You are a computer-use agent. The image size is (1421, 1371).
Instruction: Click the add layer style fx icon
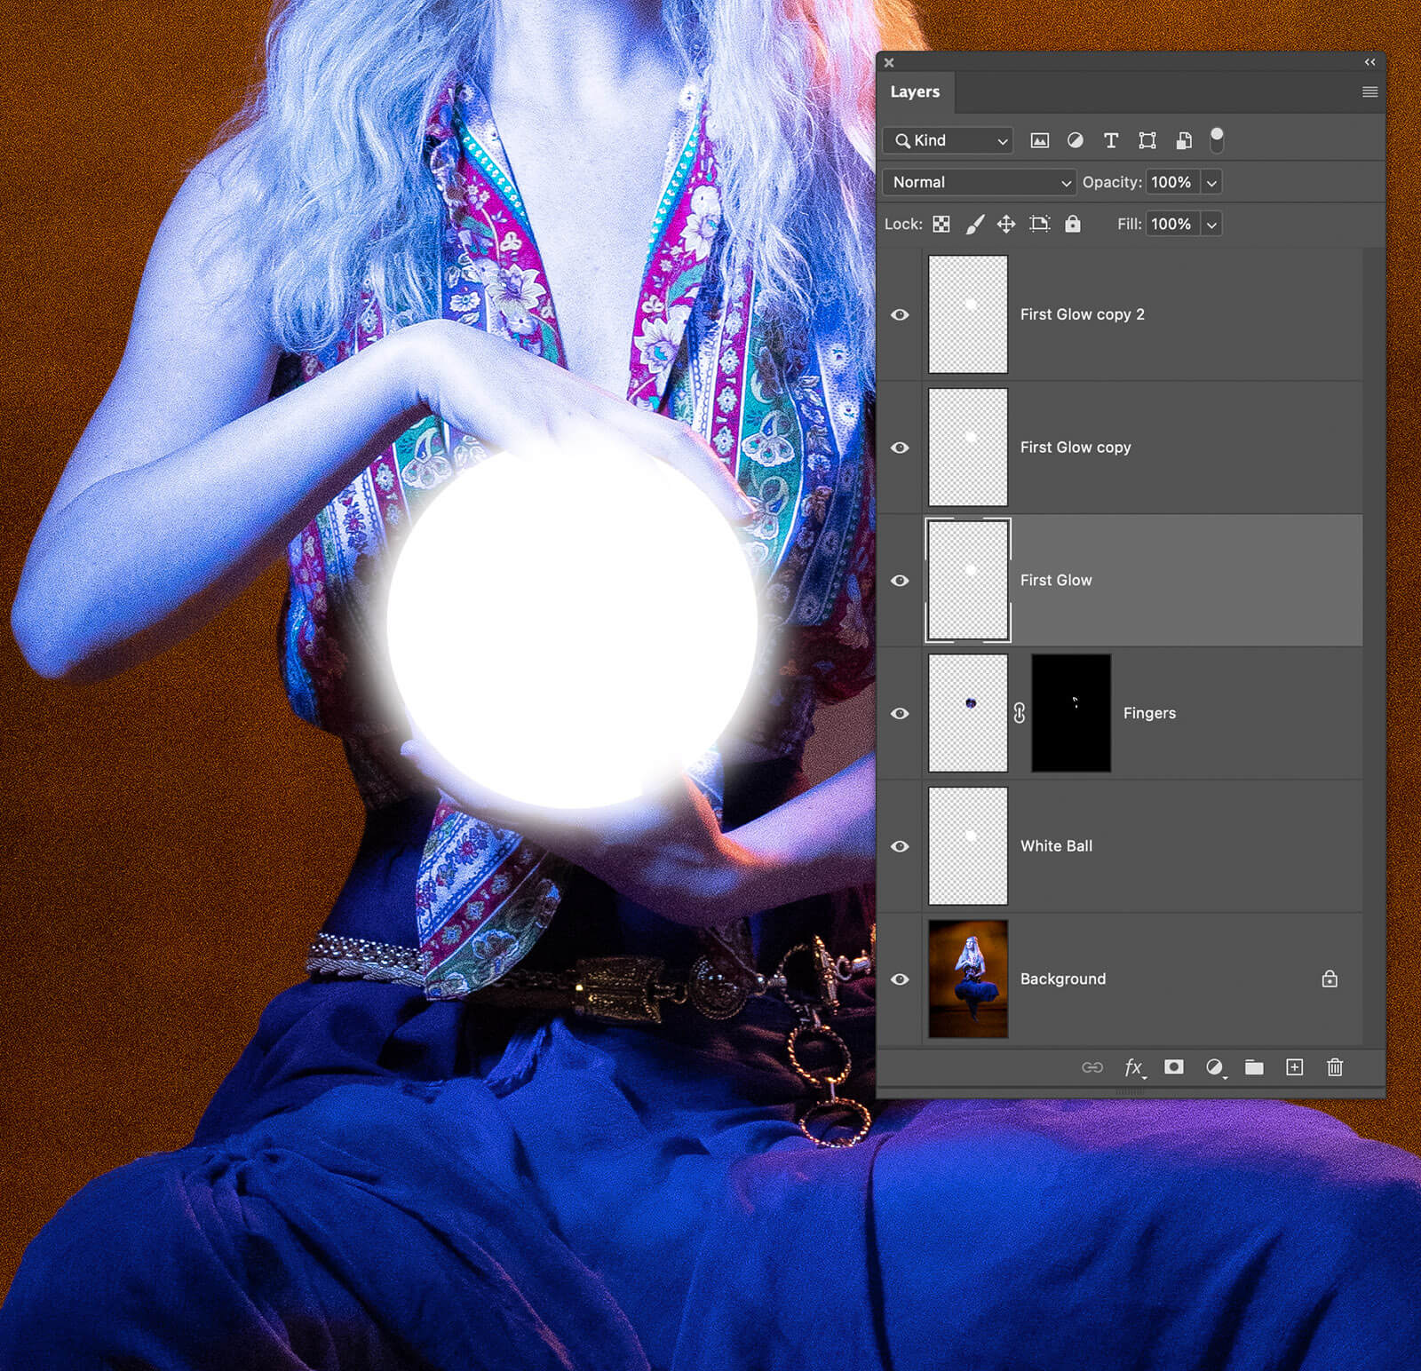[x=1133, y=1067]
